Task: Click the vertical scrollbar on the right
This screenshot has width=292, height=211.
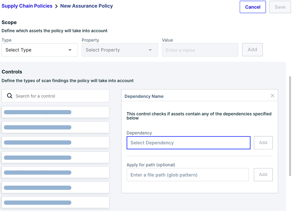Action: click(x=290, y=126)
